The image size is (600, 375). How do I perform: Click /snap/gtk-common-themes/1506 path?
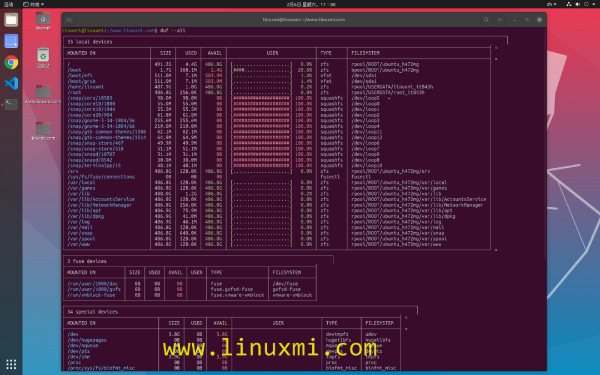[x=107, y=132]
